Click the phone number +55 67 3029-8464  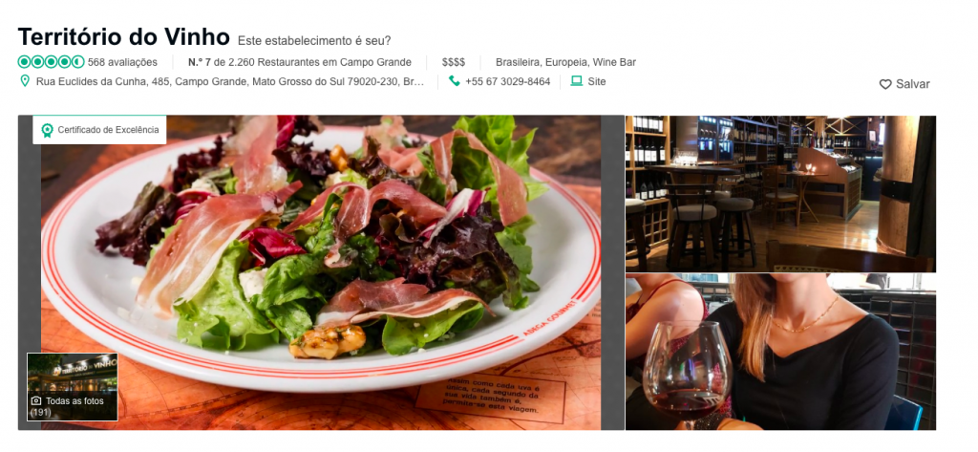pyautogui.click(x=508, y=81)
